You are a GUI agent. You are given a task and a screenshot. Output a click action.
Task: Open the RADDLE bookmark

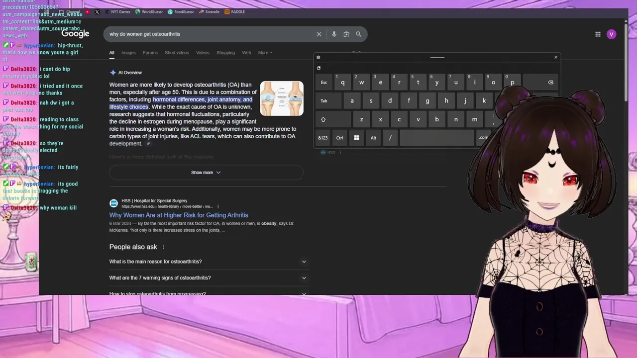[235, 11]
